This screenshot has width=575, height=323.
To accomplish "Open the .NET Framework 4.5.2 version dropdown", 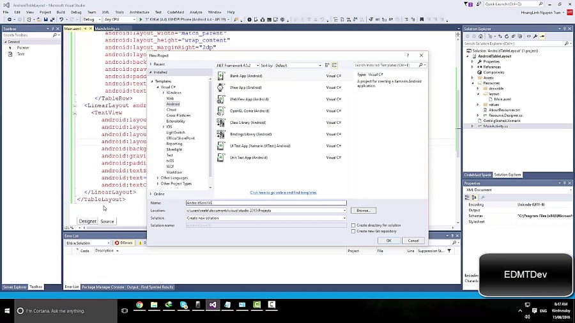I will (237, 65).
